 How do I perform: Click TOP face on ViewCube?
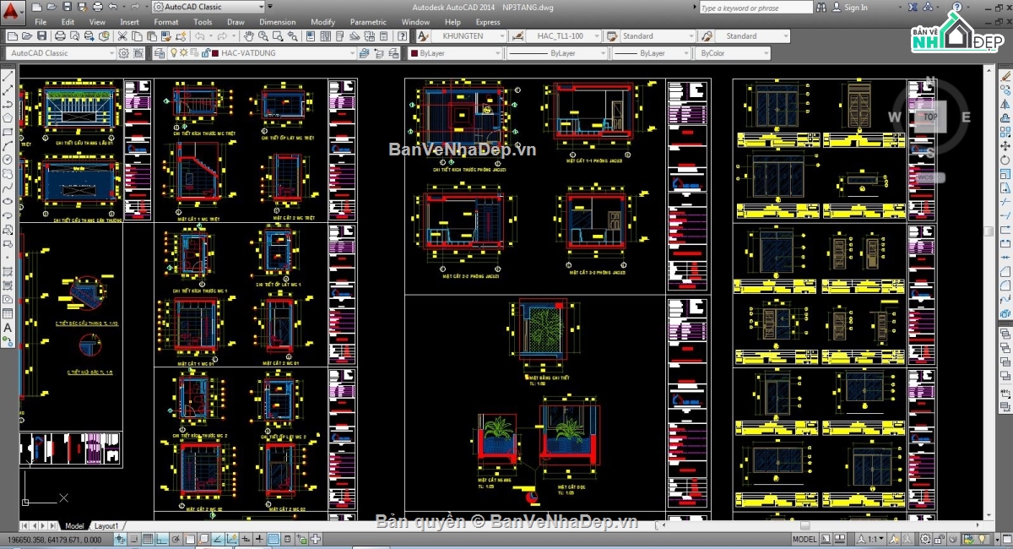(929, 117)
